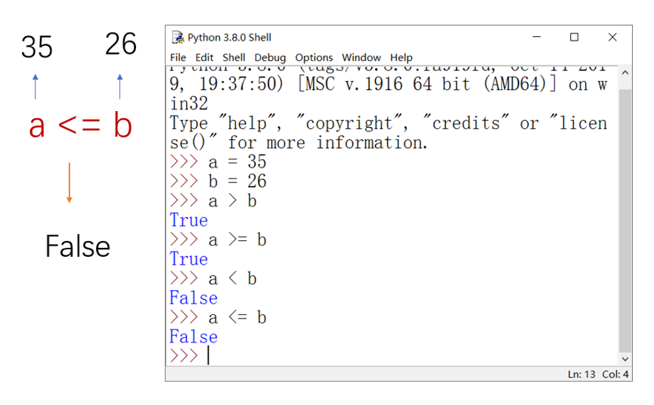This screenshot has height=405, width=654.
Task: Open the Edit menu
Action: pos(204,57)
